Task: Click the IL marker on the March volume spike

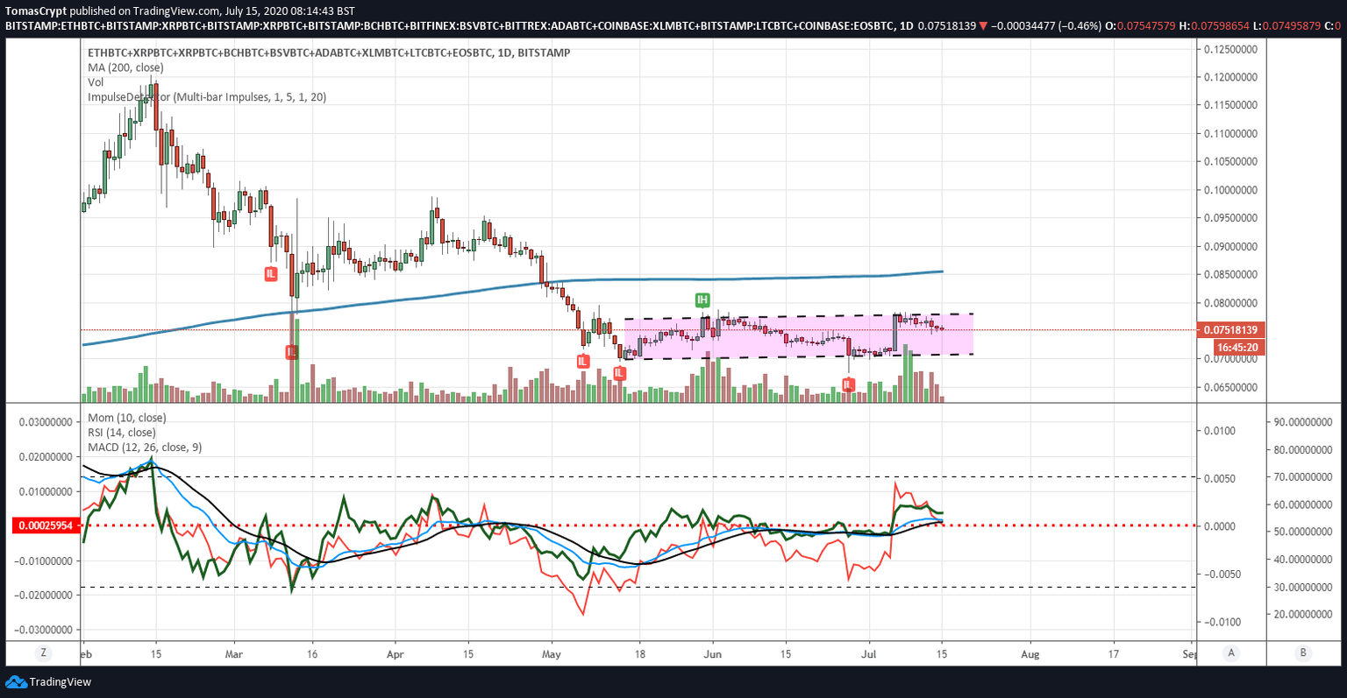Action: click(x=291, y=351)
